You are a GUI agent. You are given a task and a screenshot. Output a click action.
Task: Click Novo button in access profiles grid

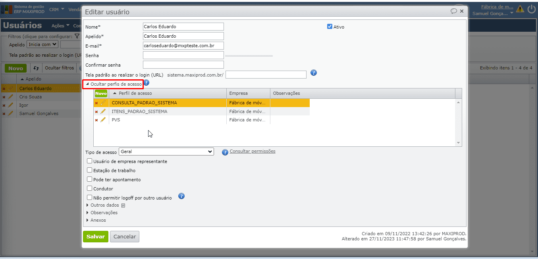coord(101,94)
